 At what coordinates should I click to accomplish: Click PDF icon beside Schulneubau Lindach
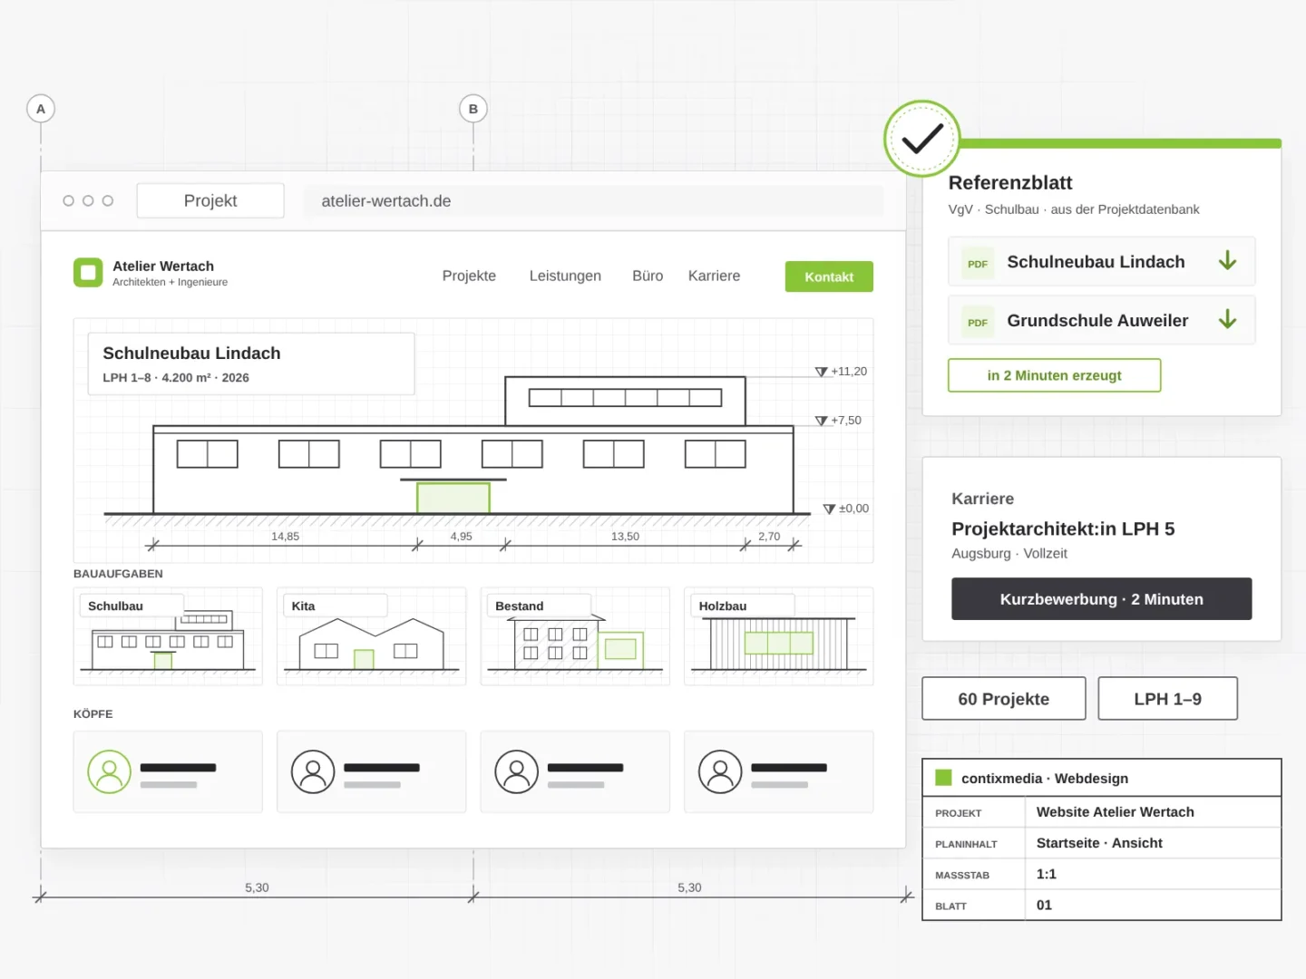click(x=978, y=263)
